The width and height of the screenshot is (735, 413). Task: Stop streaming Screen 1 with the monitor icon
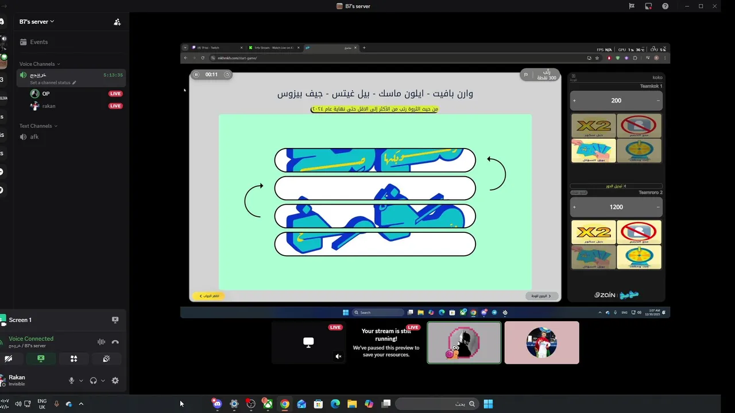click(115, 320)
